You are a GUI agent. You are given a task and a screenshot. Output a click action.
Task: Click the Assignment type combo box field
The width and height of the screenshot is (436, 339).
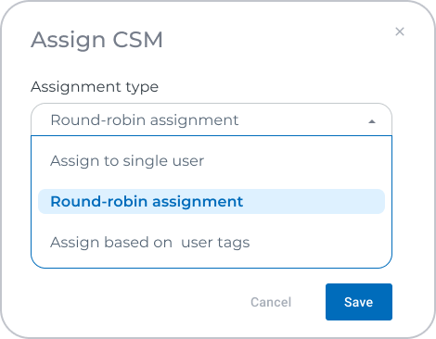coord(212,119)
